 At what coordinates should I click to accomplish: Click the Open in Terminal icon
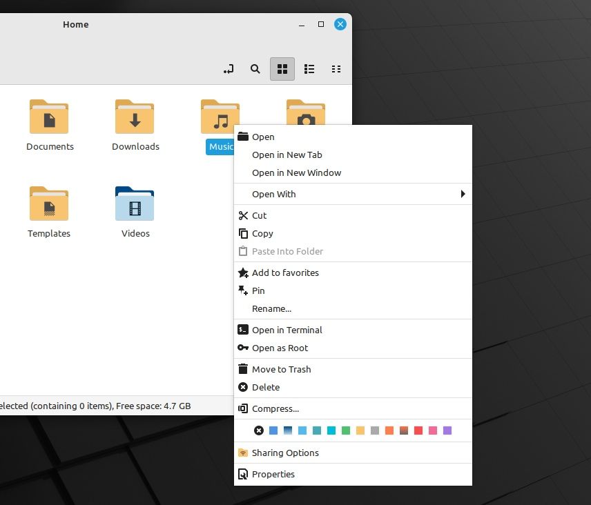(x=242, y=330)
